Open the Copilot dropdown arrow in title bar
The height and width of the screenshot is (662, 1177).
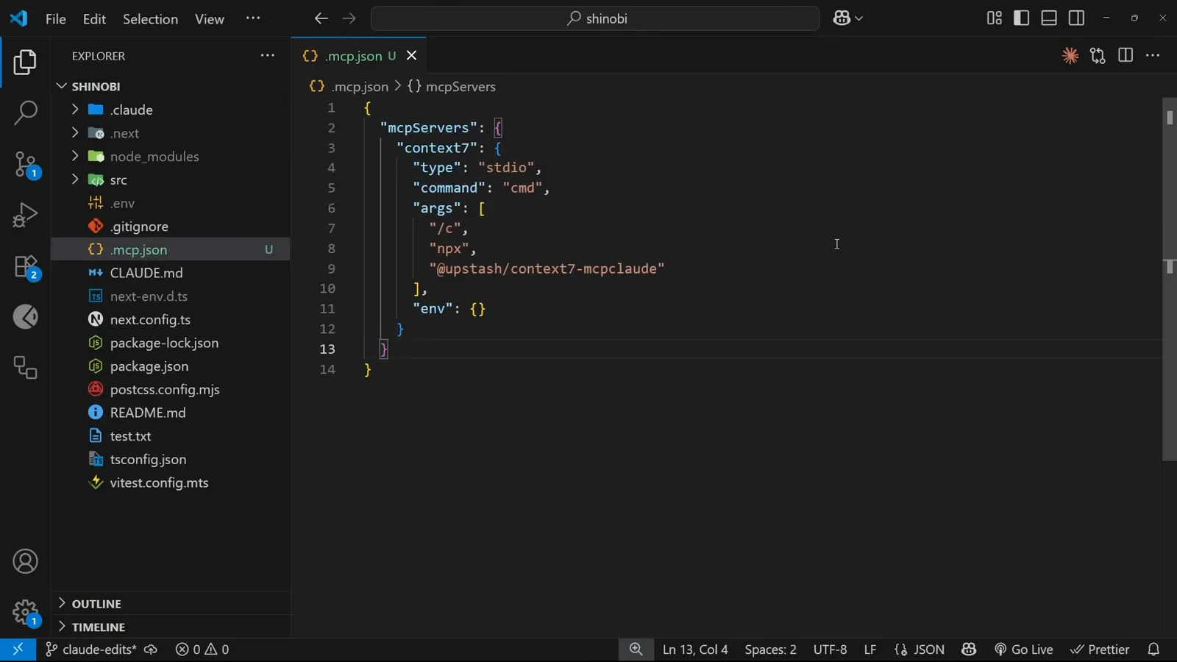pyautogui.click(x=858, y=18)
